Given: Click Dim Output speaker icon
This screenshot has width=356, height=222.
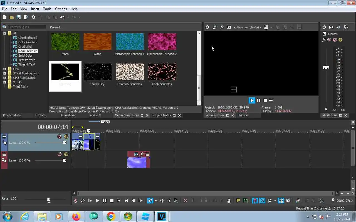Looking at the screenshot, I should point(338,27).
